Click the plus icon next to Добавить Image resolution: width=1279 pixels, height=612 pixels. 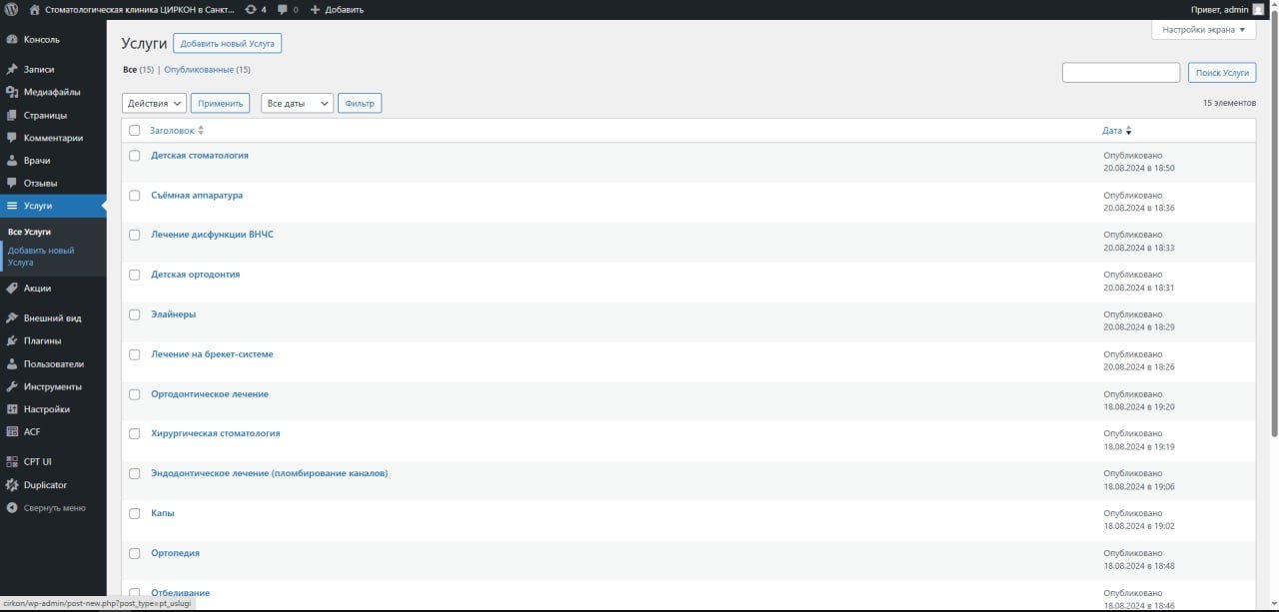(315, 9)
